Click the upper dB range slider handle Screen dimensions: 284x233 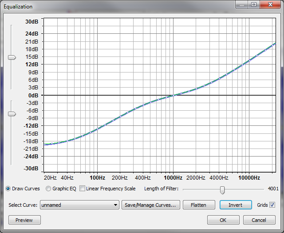(x=12, y=57)
